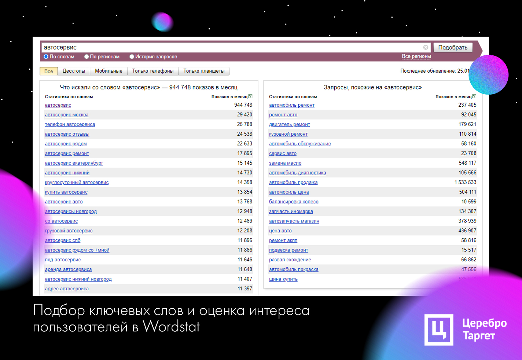Click the 'Запросы, похожие на «автосервис»' heading

click(373, 87)
